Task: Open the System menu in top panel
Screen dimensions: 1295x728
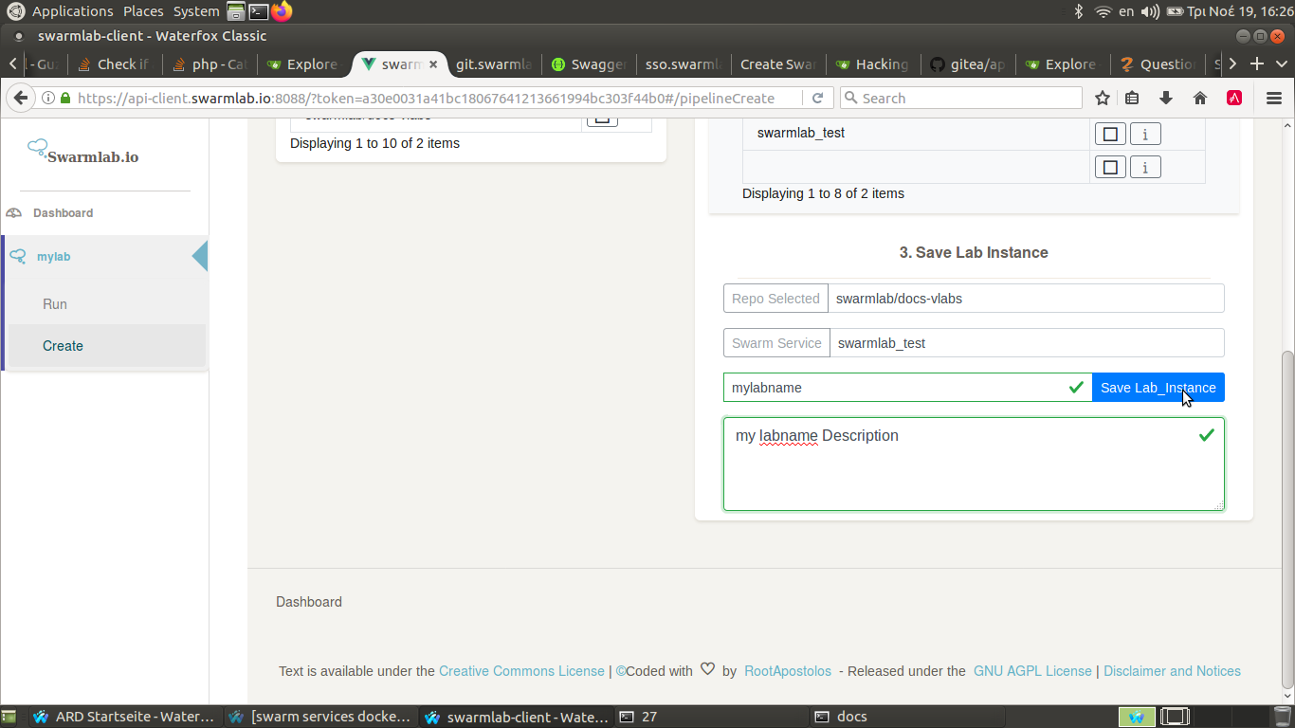Action: pos(196,11)
